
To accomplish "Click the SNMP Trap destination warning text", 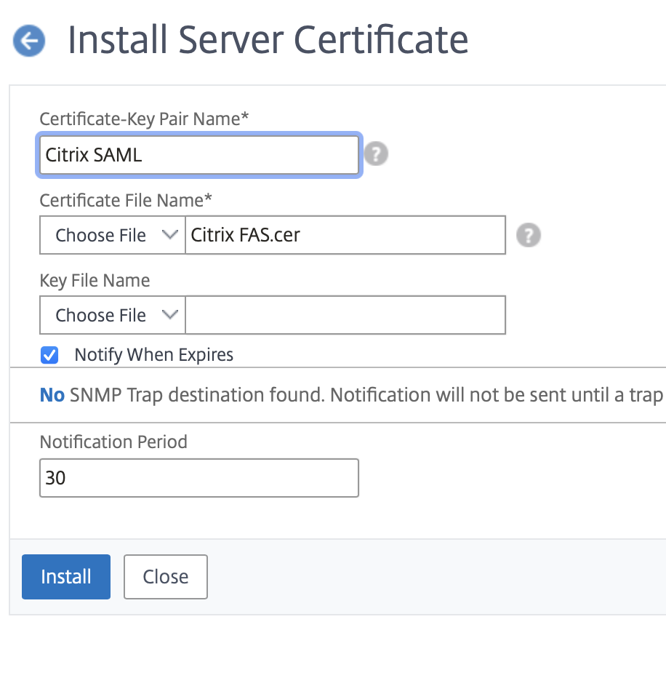I will [351, 395].
